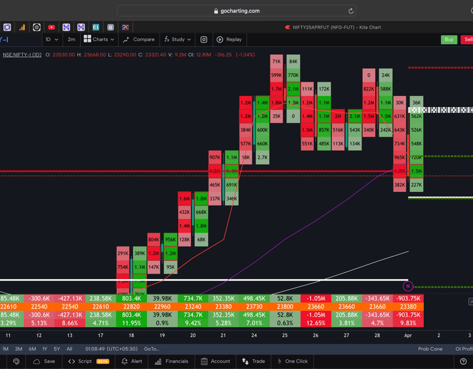Open help question mark icon

point(463,361)
